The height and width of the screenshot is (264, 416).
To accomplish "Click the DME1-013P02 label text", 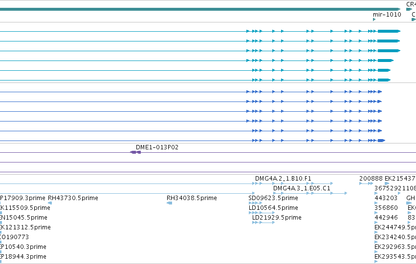I will (157, 147).
